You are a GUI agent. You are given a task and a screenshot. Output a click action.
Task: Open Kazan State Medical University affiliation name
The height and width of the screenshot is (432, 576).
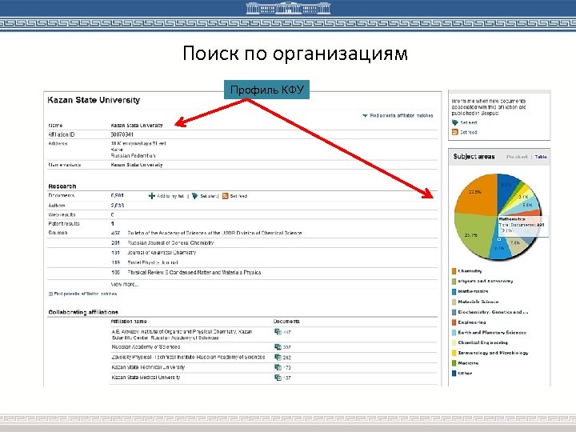pyautogui.click(x=146, y=378)
